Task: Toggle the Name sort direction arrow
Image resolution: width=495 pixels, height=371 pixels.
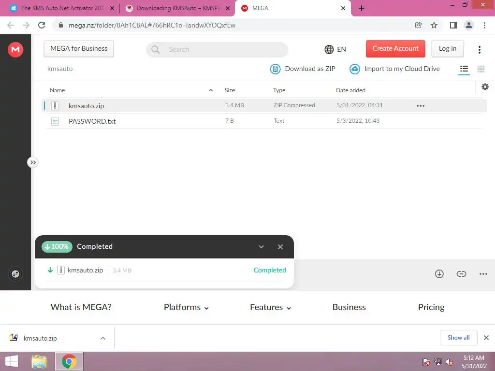Action: coord(211,90)
